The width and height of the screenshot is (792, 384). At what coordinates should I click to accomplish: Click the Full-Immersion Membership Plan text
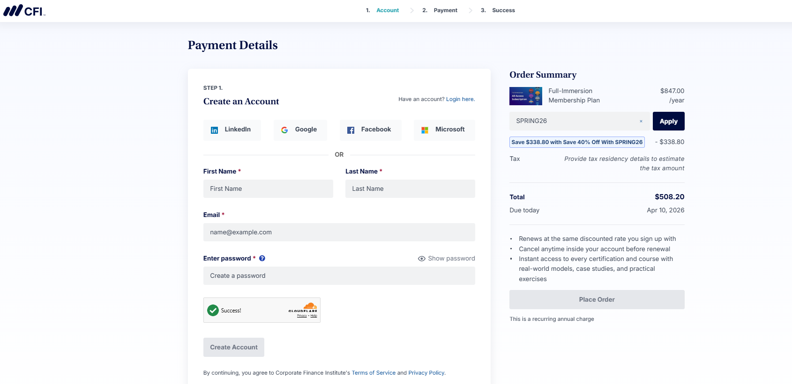pos(574,96)
